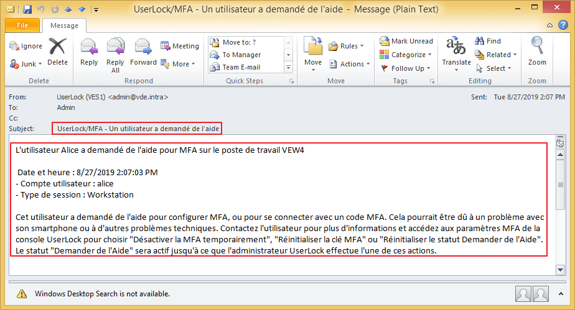Open the Manage Quick Steps dialog launcher
The image size is (575, 310).
(291, 81)
